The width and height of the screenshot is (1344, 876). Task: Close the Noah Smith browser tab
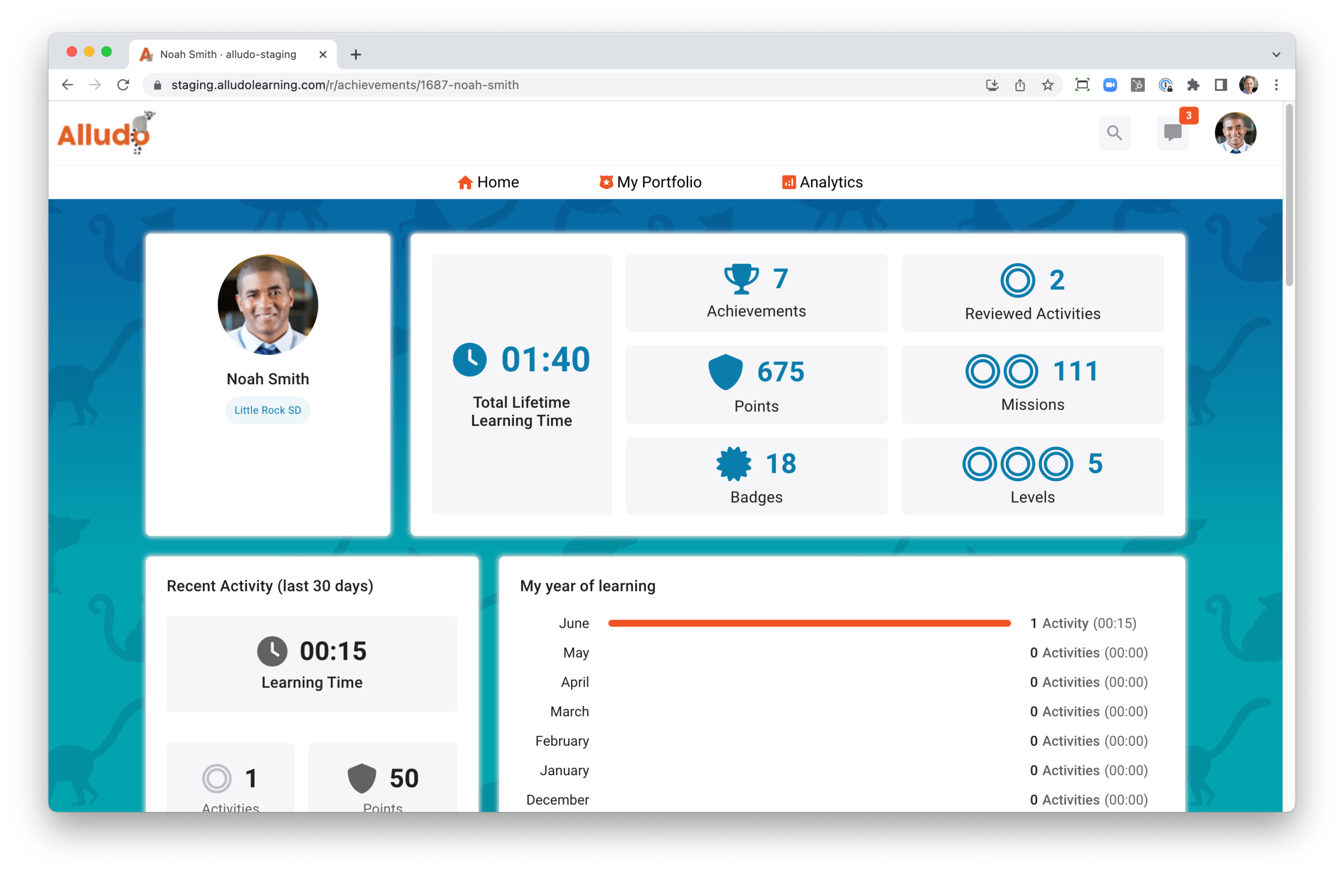[323, 54]
